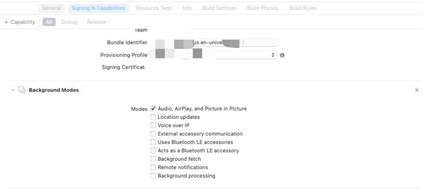Remove Background Modes capability with X
The image size is (423, 191).
(416, 90)
